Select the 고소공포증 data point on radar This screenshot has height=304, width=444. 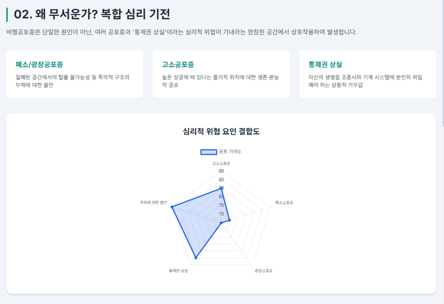[221, 189]
